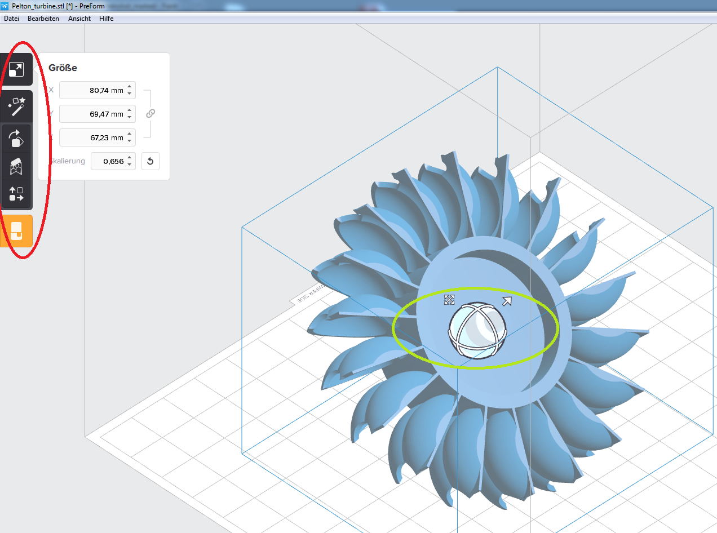717x533 pixels.
Task: Open the Ansicht menu
Action: (x=79, y=19)
